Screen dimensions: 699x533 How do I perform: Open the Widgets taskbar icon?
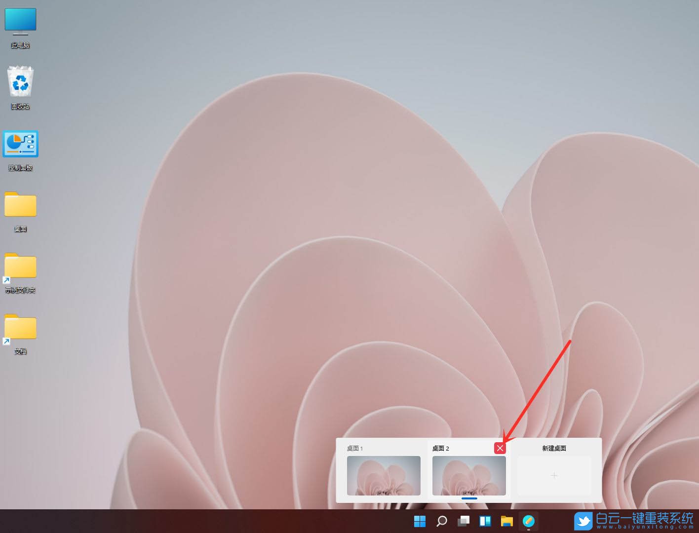point(485,521)
